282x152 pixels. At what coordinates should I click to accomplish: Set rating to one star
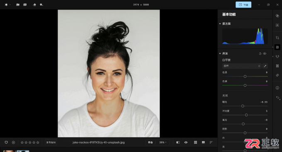coord(22,142)
